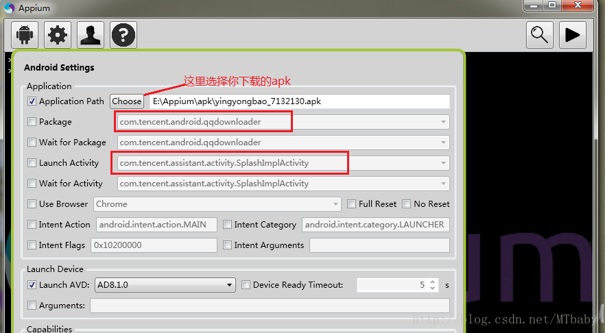Click the Launch Device Arguments input field
The height and width of the screenshot is (333, 605).
pos(270,306)
